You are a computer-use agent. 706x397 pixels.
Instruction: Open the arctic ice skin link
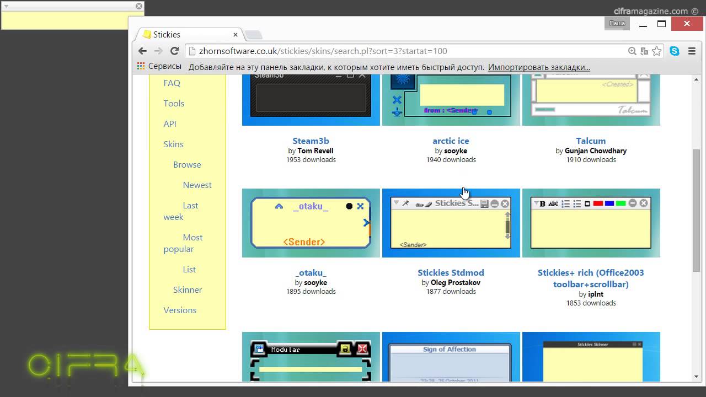pyautogui.click(x=451, y=141)
